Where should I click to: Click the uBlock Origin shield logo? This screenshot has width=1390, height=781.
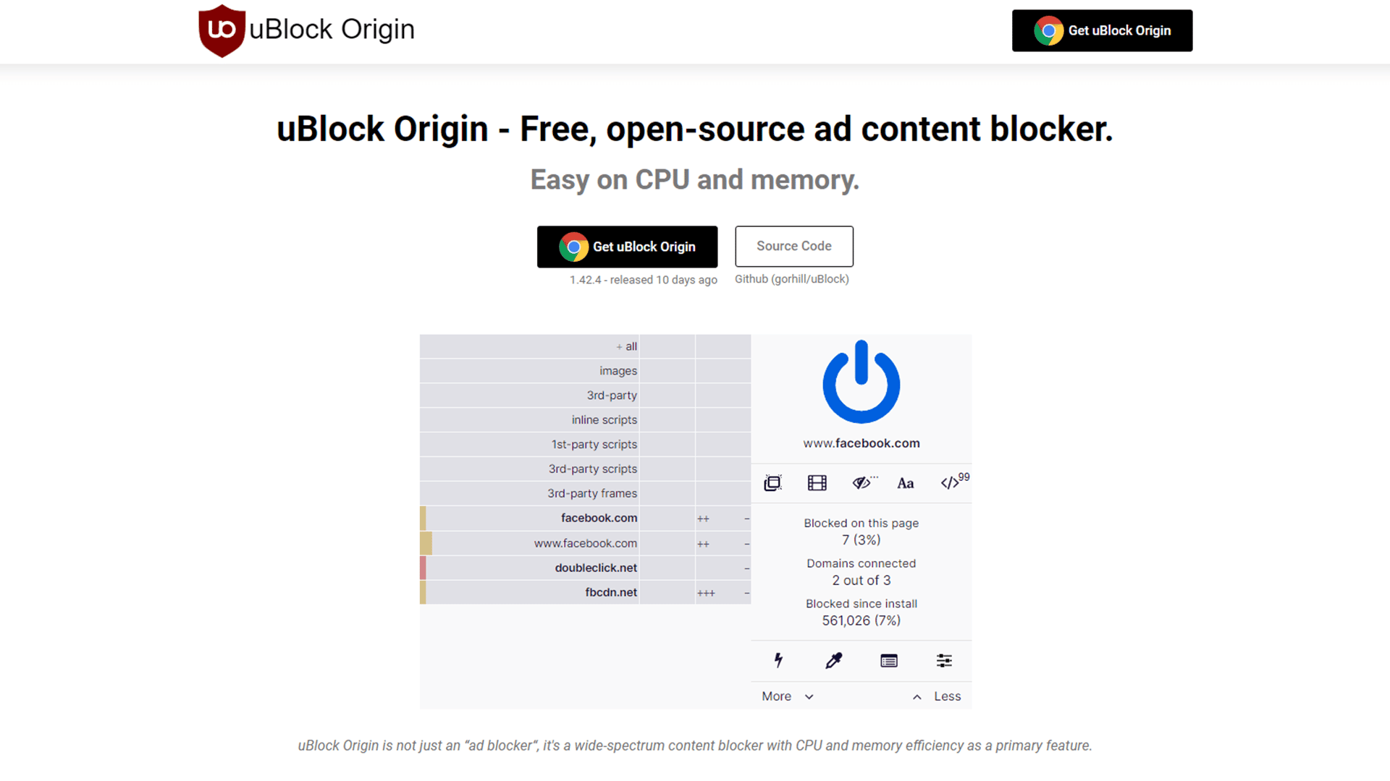click(x=222, y=30)
